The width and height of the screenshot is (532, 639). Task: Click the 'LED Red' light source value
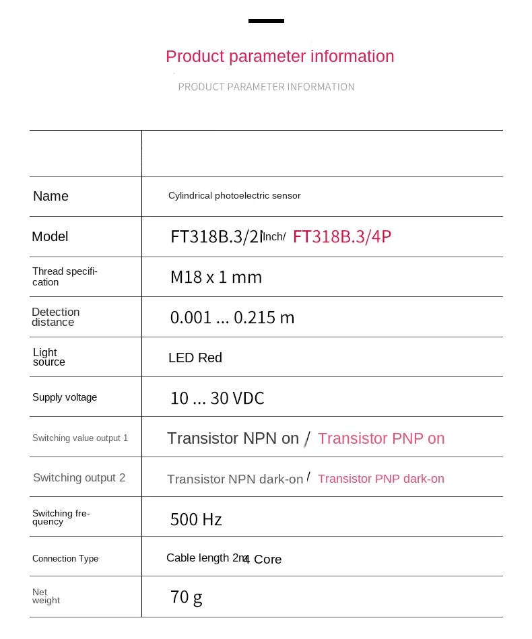pyautogui.click(x=195, y=358)
